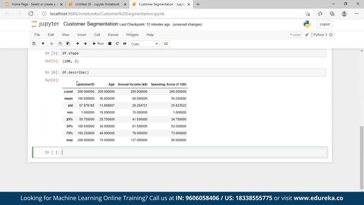This screenshot has height=205, width=364.
Task: Move selected cell up arrow
Action: click(77, 44)
